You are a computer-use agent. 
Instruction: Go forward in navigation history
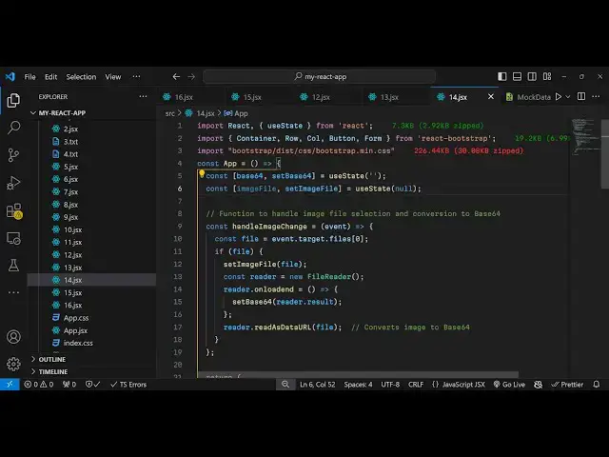191,76
